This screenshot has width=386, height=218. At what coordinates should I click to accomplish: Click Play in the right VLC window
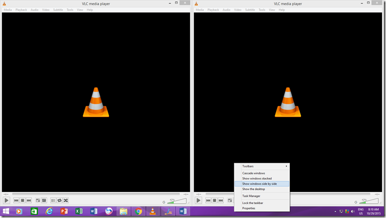coord(198,200)
